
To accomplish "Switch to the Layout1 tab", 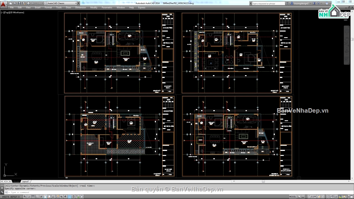I will click(x=25, y=181).
